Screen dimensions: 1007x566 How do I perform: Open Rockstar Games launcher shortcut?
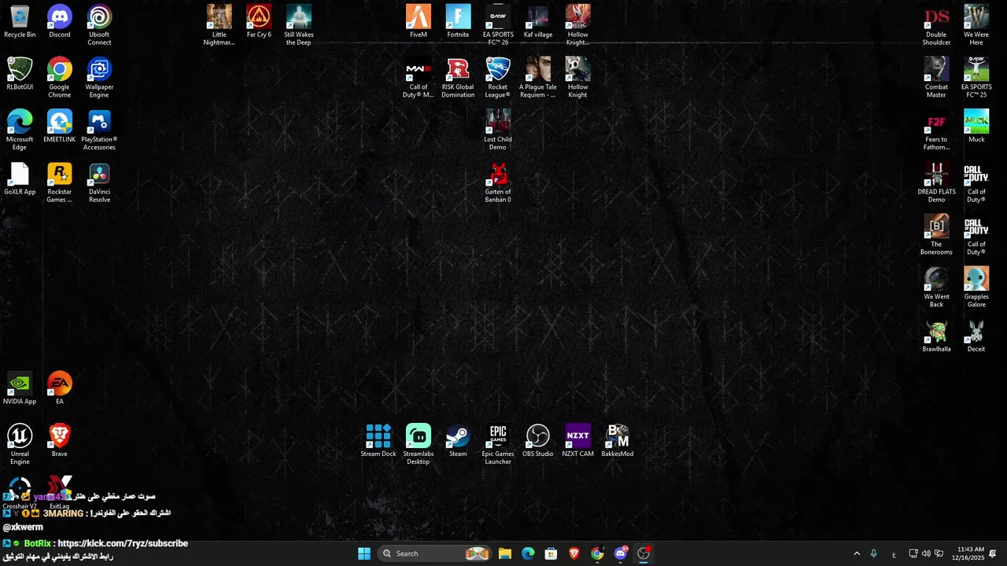point(60,182)
